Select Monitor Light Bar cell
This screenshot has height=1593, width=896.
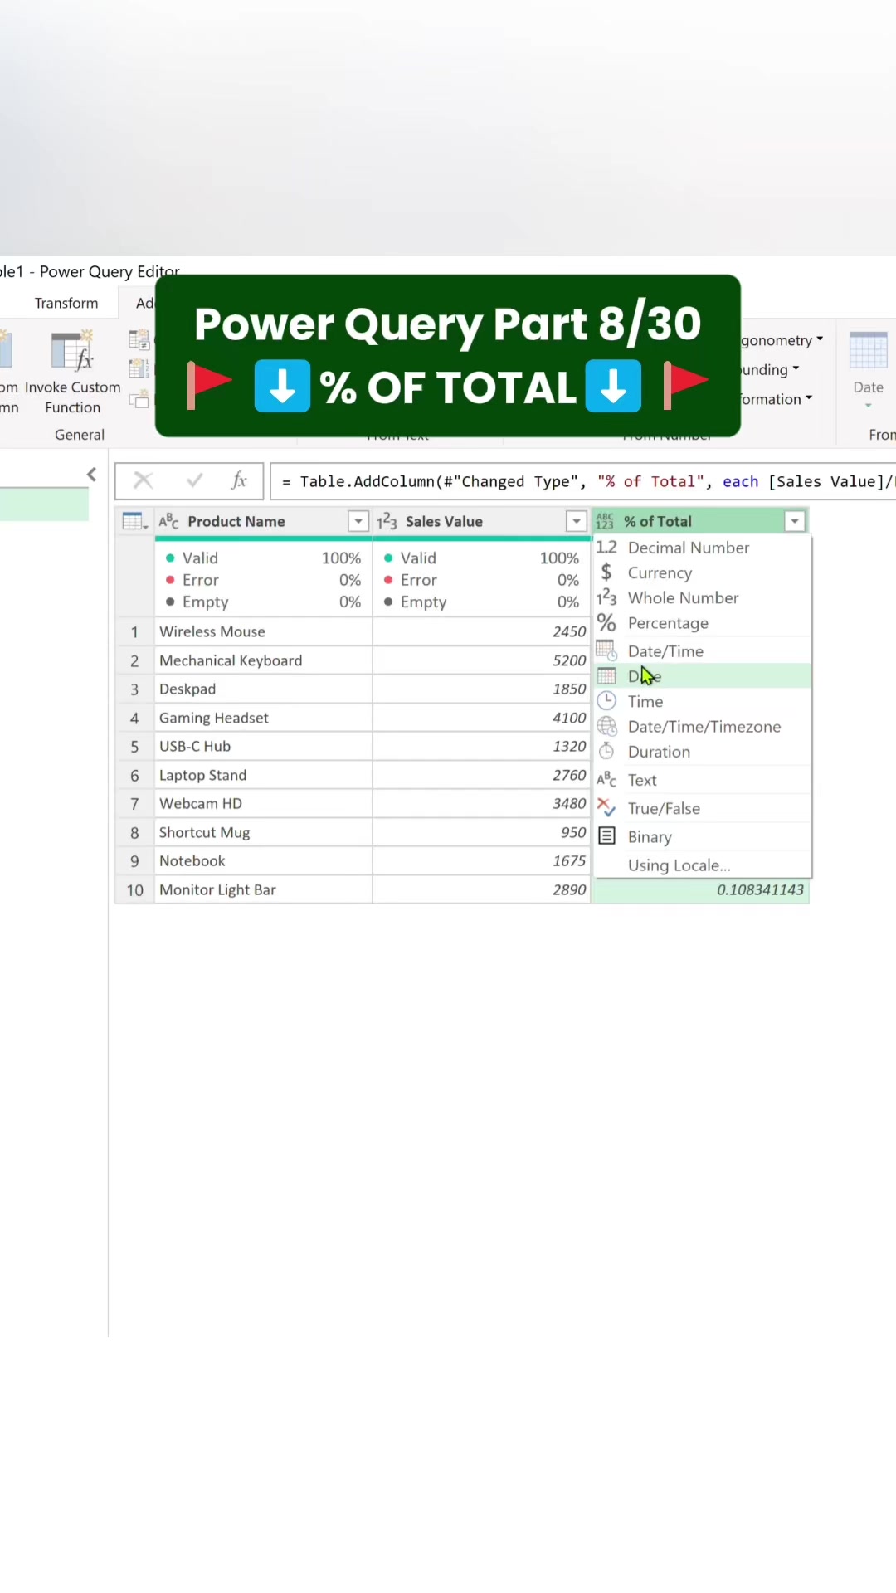click(263, 889)
